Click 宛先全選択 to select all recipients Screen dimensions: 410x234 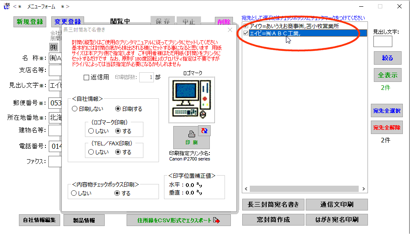[x=386, y=111]
